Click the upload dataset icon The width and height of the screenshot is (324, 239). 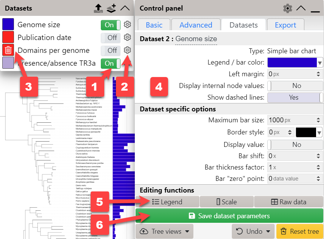tap(98, 8)
